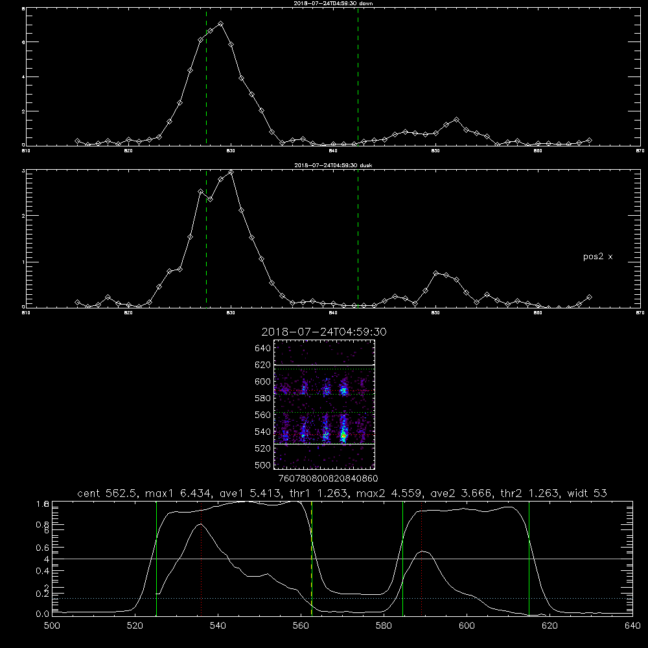Click the '0.6' tick label on bottom plot

(43, 548)
